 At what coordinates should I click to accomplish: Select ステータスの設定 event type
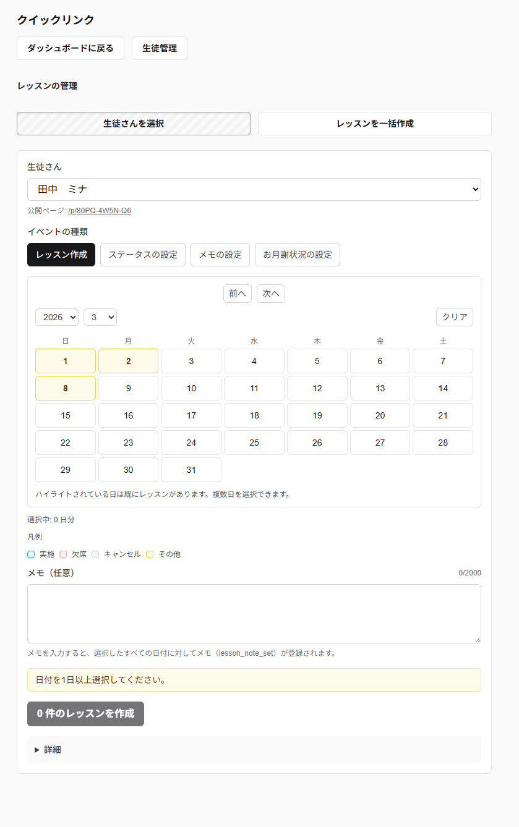(143, 255)
